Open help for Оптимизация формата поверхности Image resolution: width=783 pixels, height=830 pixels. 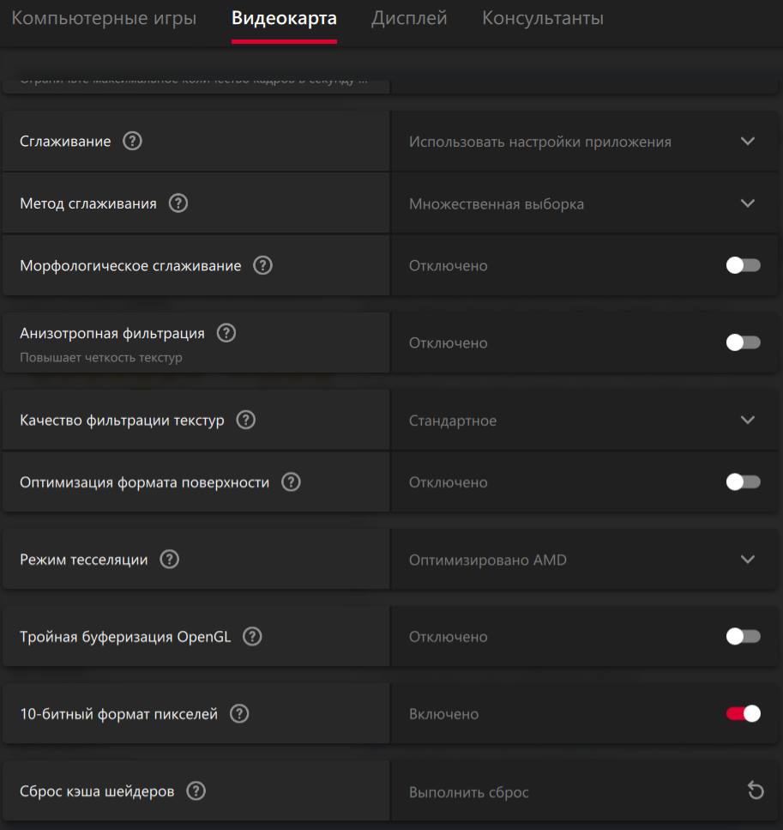(292, 482)
